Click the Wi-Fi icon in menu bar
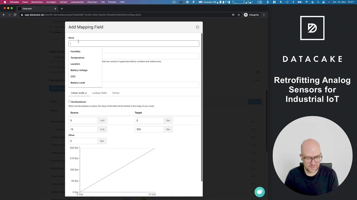Screen dimensions: 357x200 click(307, 2)
